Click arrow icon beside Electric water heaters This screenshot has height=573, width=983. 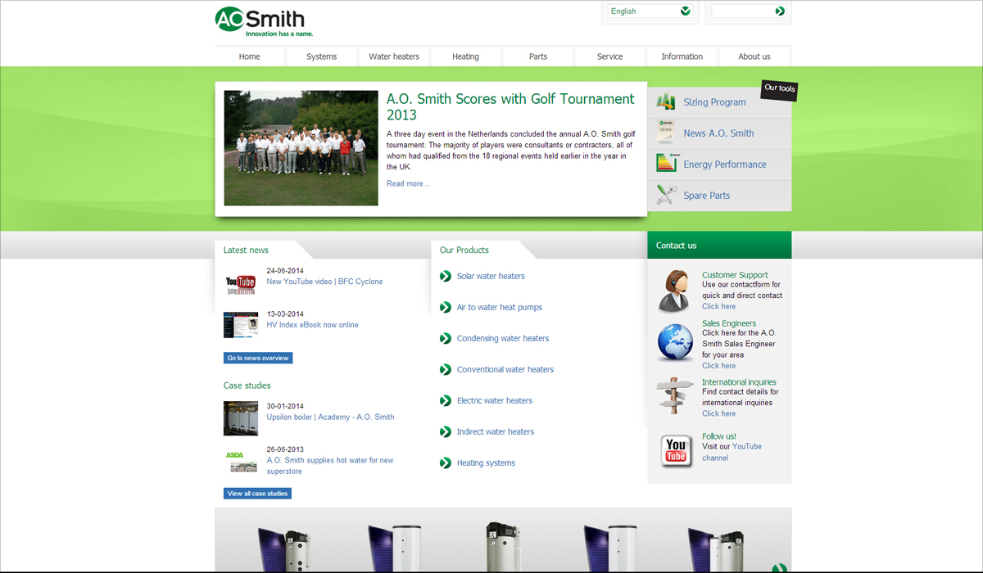446,400
